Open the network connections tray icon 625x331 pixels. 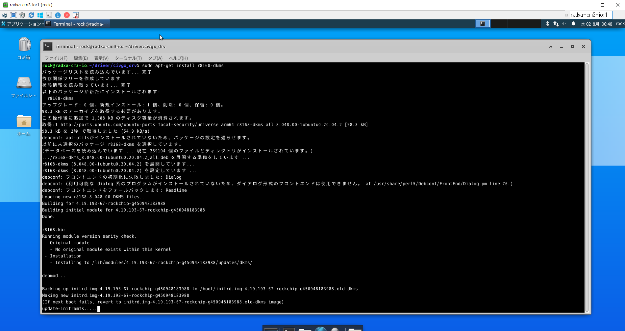click(x=556, y=24)
